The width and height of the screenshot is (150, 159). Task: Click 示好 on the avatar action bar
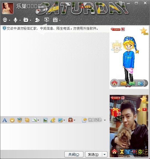123,83
